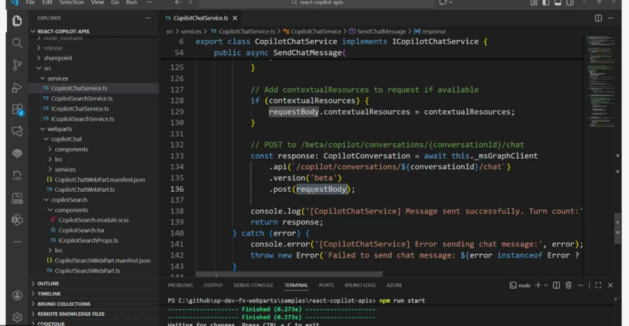
Task: Switch to the DEBUG CONSOLE tab
Action: pyautogui.click(x=253, y=285)
